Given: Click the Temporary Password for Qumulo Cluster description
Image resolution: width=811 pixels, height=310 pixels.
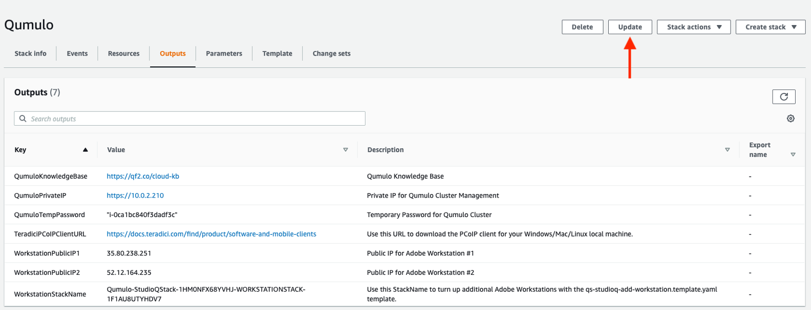Looking at the screenshot, I should point(429,215).
